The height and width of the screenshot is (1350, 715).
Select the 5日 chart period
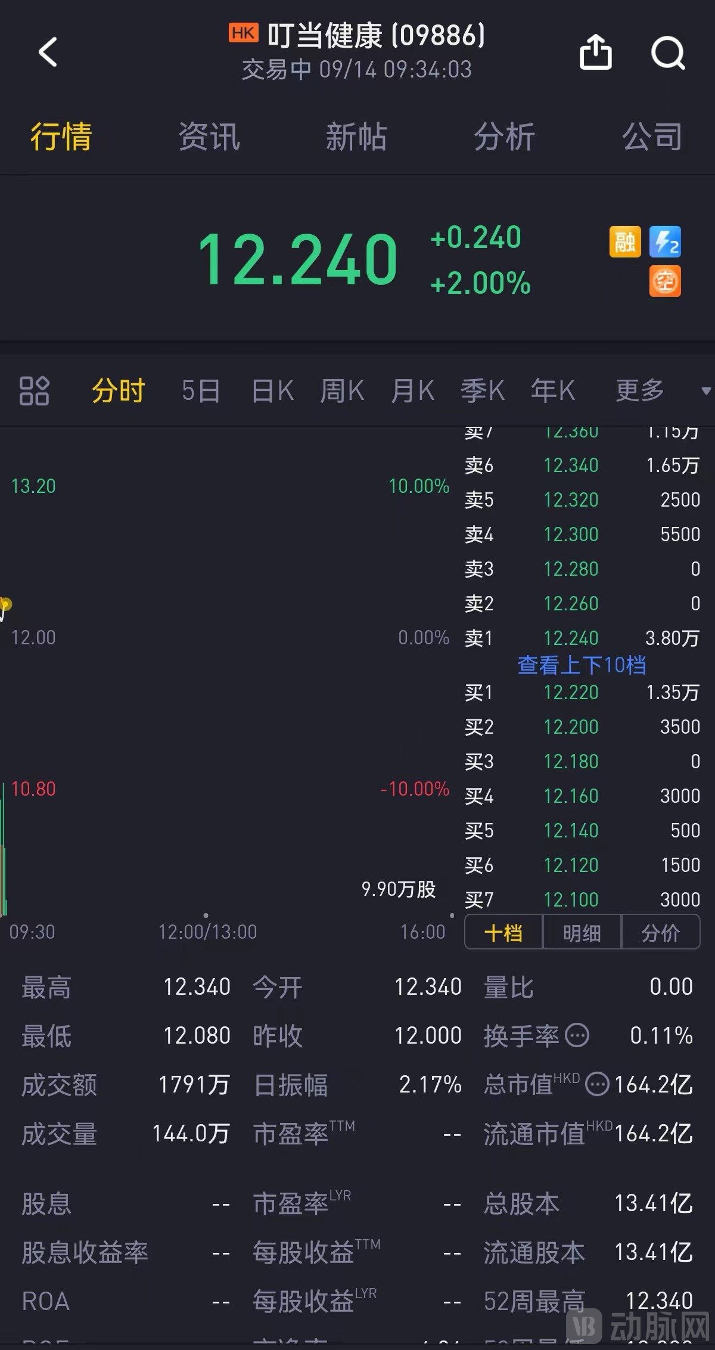point(201,391)
